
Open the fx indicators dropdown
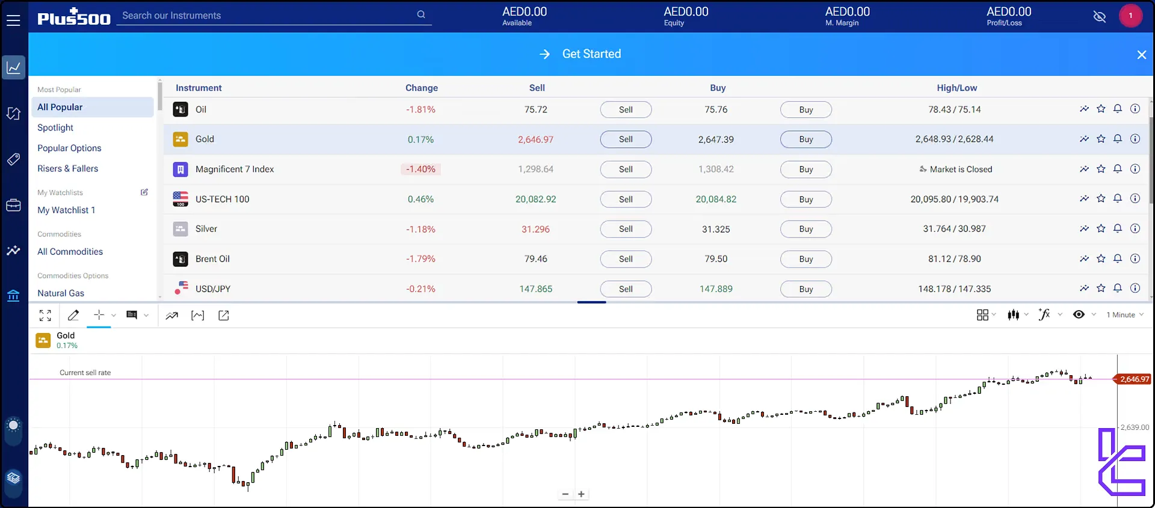click(1050, 314)
